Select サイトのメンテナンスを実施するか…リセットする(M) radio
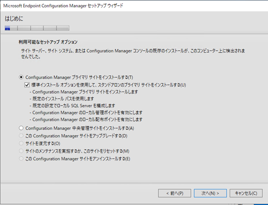Viewport: 268px width, 205px height. click(x=21, y=151)
